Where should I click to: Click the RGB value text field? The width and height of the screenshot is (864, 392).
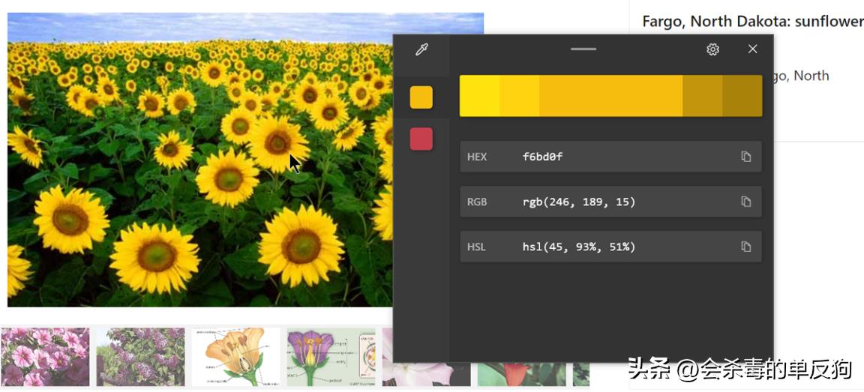point(610,202)
